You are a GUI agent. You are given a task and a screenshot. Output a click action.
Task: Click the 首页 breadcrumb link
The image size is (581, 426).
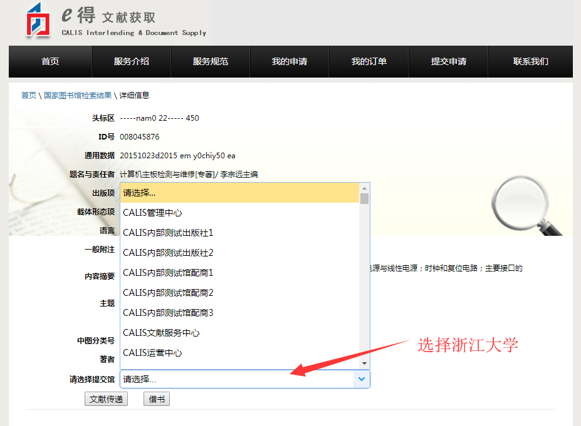click(x=29, y=96)
